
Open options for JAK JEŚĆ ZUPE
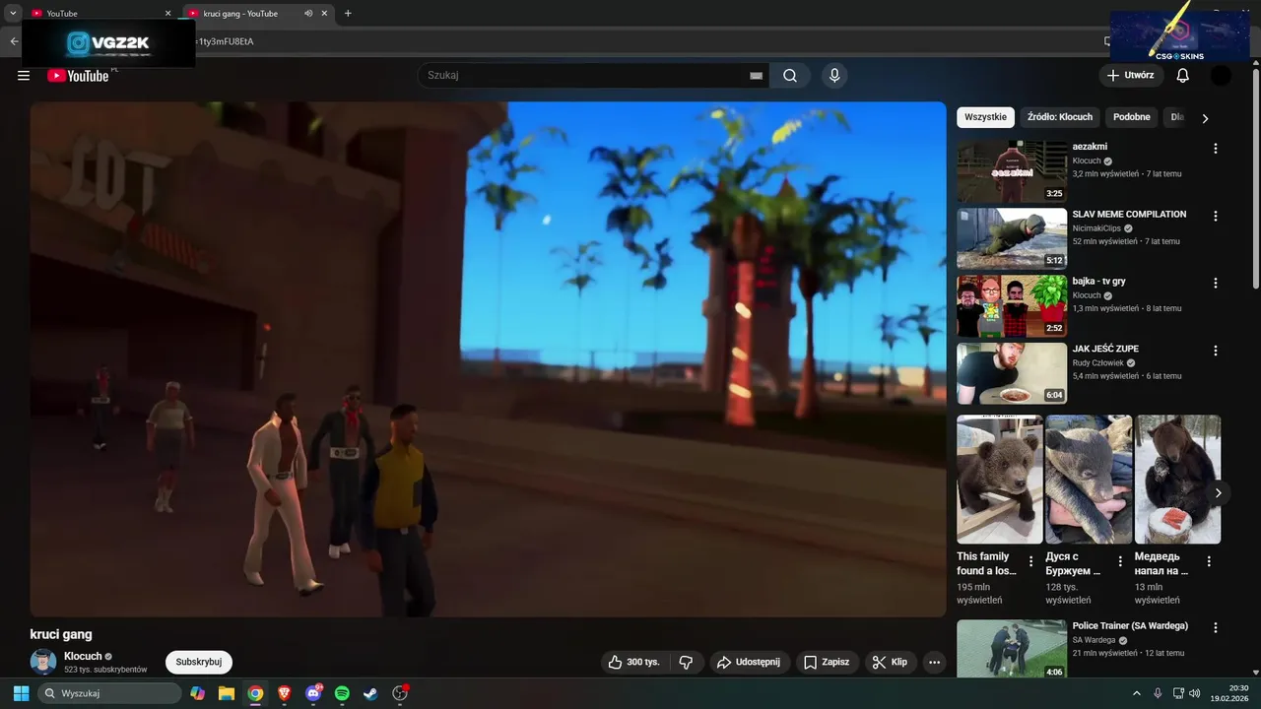(x=1215, y=351)
